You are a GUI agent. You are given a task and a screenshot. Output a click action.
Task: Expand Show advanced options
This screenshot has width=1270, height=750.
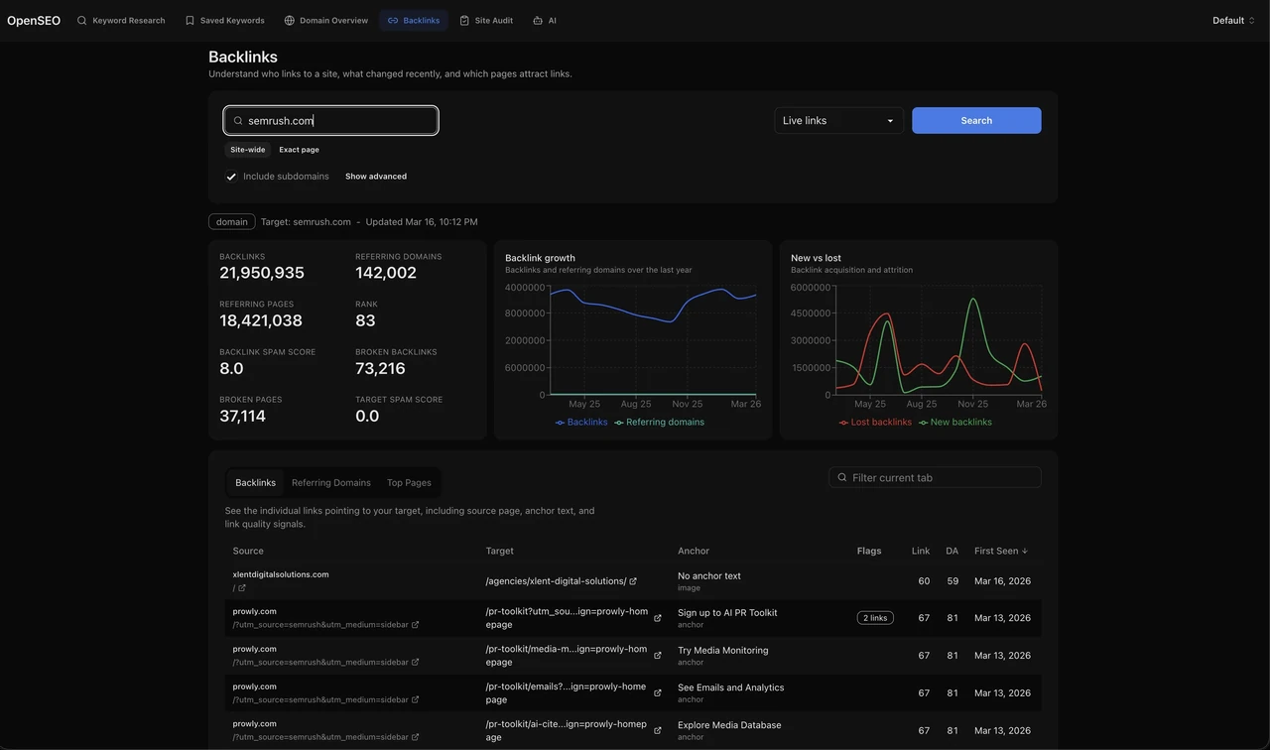click(376, 177)
